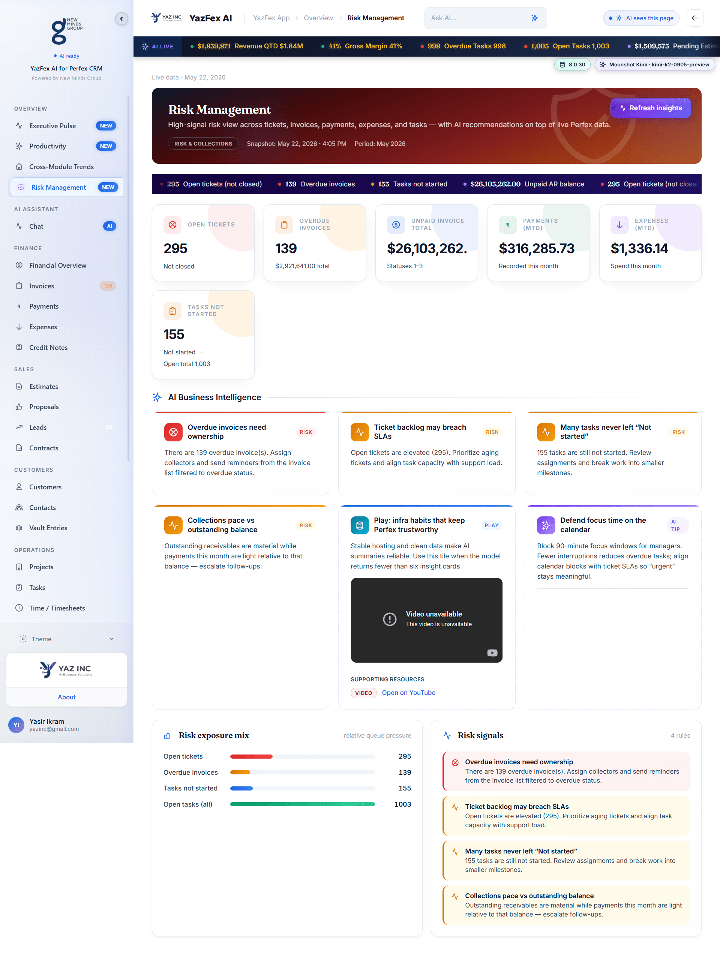Collapse the FINANCE section header
720x975 pixels.
point(65,248)
